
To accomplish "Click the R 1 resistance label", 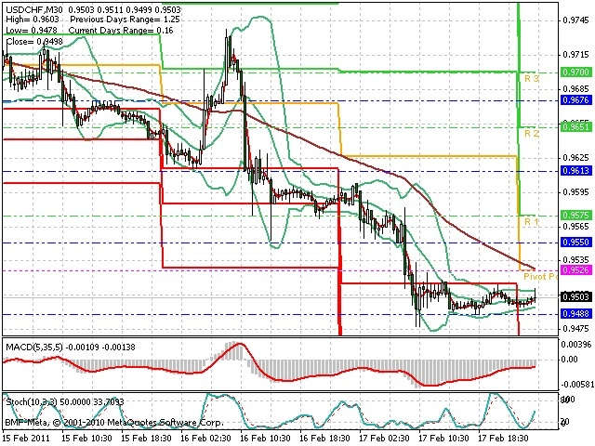I will coord(531,221).
